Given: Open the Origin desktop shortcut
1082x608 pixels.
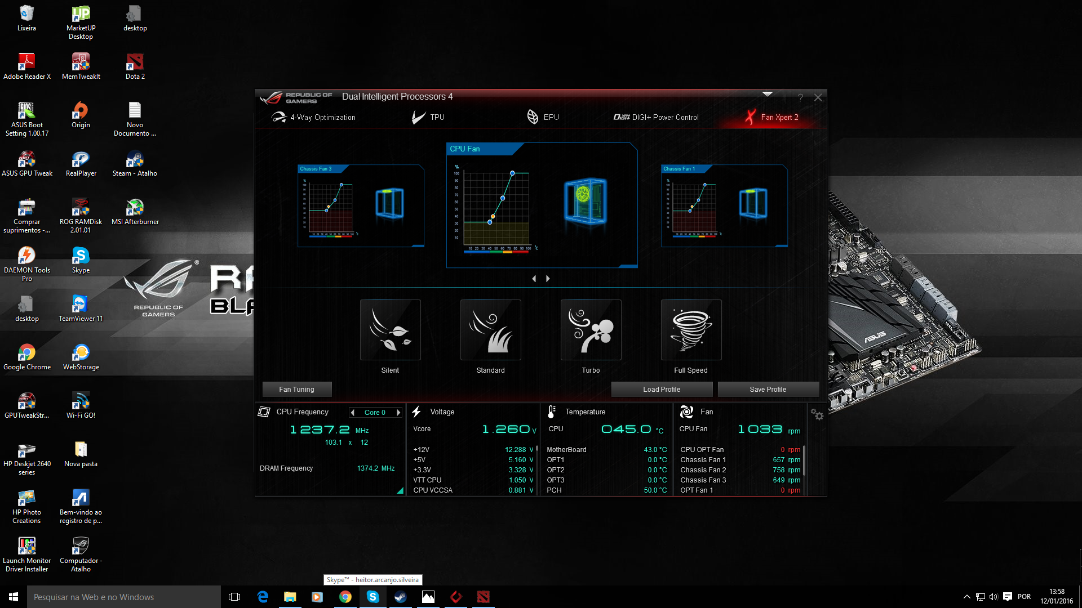Looking at the screenshot, I should point(81,115).
